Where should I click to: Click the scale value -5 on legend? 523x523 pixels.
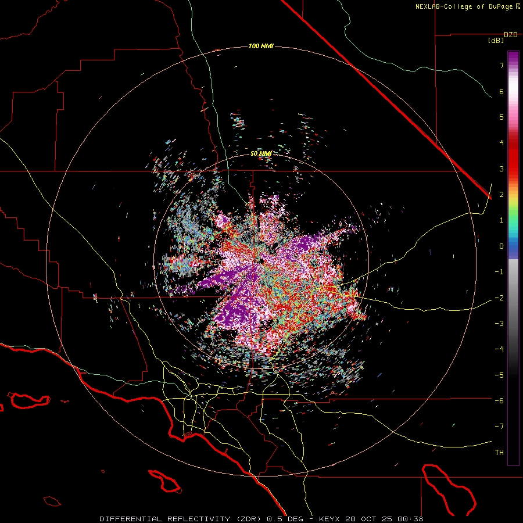pos(499,375)
